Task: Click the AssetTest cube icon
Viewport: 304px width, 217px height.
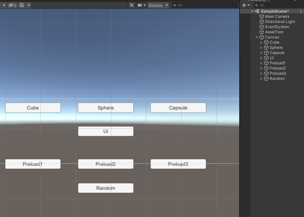Action: coord(262,32)
